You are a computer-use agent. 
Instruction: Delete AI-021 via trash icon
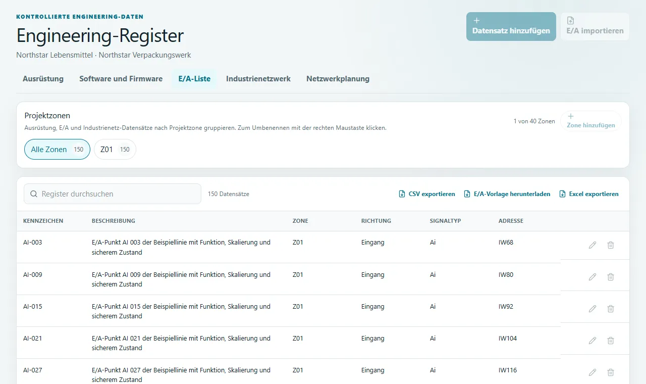point(611,341)
